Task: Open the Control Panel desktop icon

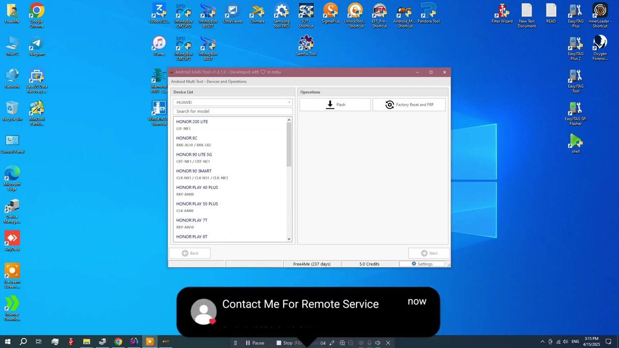Action: coord(12,144)
